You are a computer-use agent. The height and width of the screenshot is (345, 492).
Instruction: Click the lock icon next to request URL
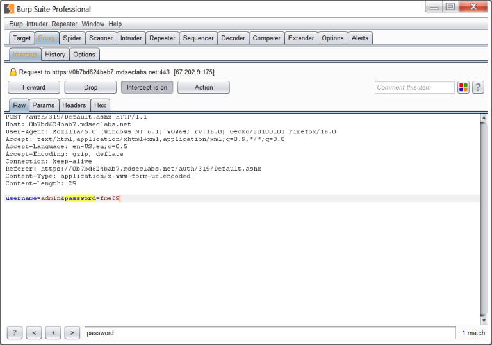click(13, 72)
